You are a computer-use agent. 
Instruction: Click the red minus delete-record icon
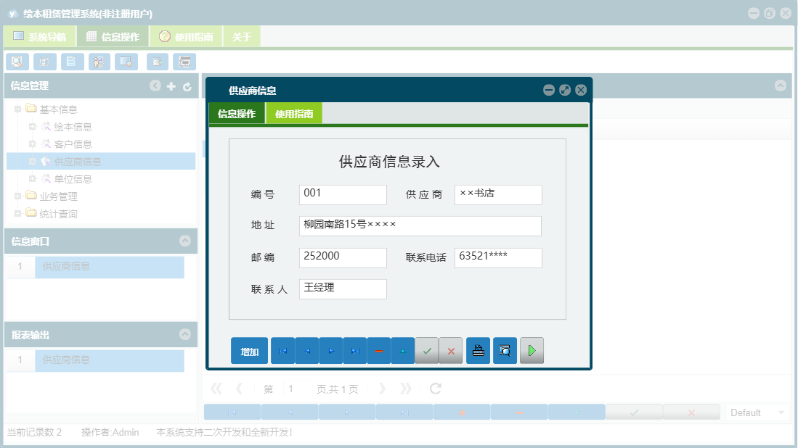[379, 350]
